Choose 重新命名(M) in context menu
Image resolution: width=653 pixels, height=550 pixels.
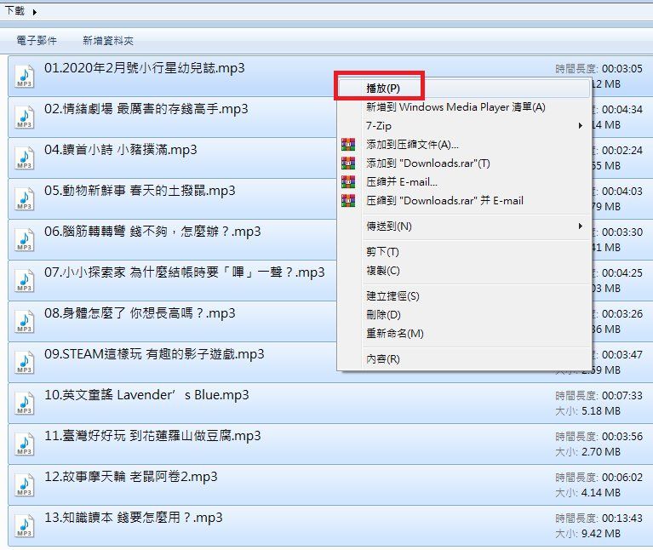(x=394, y=334)
